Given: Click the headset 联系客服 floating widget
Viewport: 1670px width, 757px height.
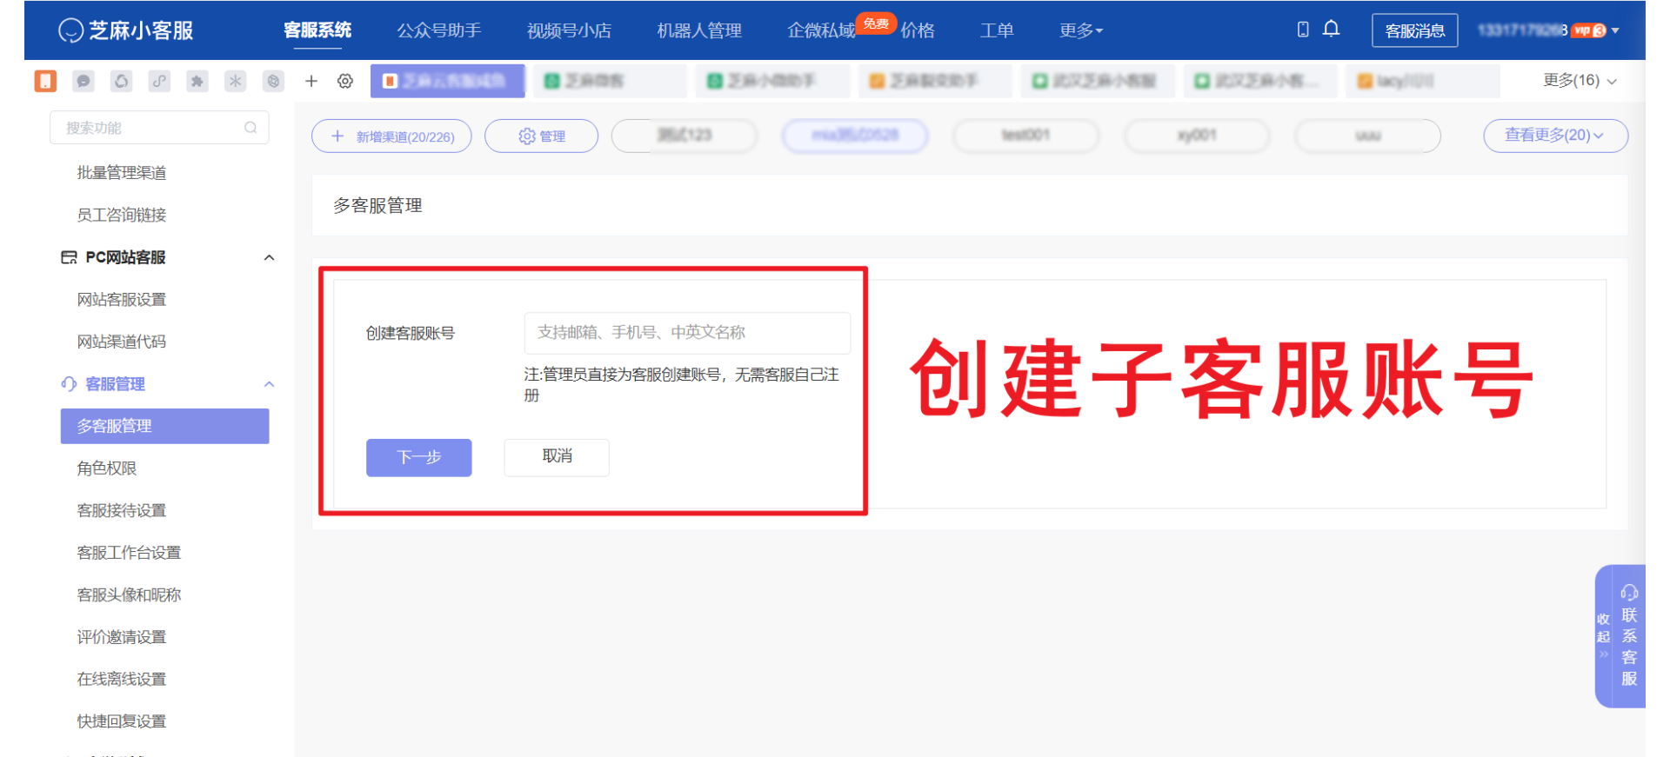Looking at the screenshot, I should (1629, 636).
